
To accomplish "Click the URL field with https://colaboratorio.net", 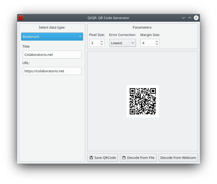I will pos(52,71).
